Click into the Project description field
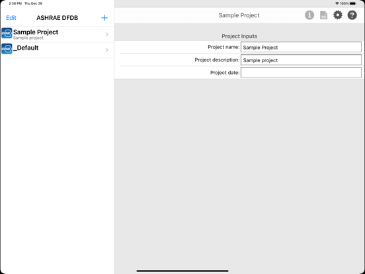 301,60
